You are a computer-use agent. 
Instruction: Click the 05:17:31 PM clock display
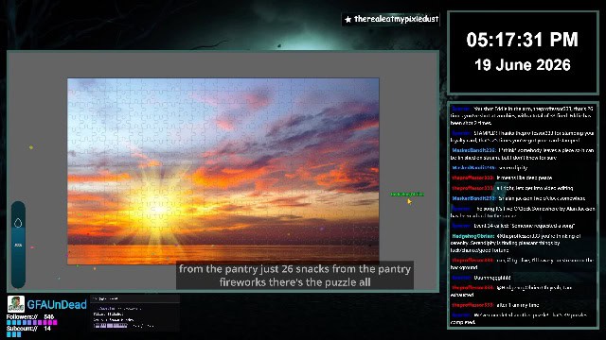coord(522,40)
